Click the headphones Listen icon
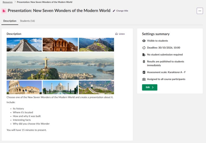This screenshot has width=206, height=143. [x=116, y=34]
